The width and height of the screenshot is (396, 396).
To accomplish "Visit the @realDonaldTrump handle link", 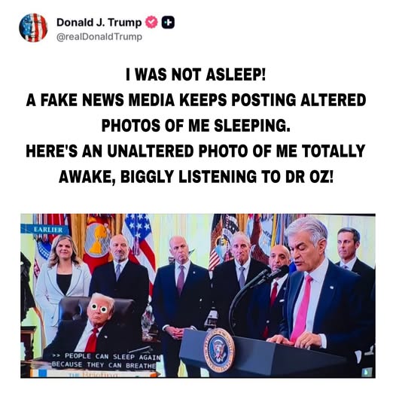I will coord(99,37).
